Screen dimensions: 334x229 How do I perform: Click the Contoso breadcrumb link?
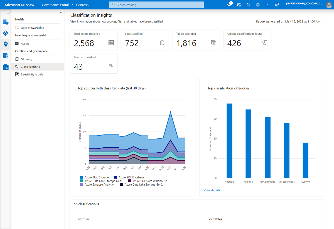pos(82,5)
